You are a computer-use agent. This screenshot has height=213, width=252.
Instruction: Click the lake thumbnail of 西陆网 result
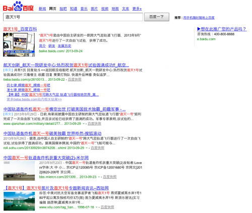click(x=19, y=201)
